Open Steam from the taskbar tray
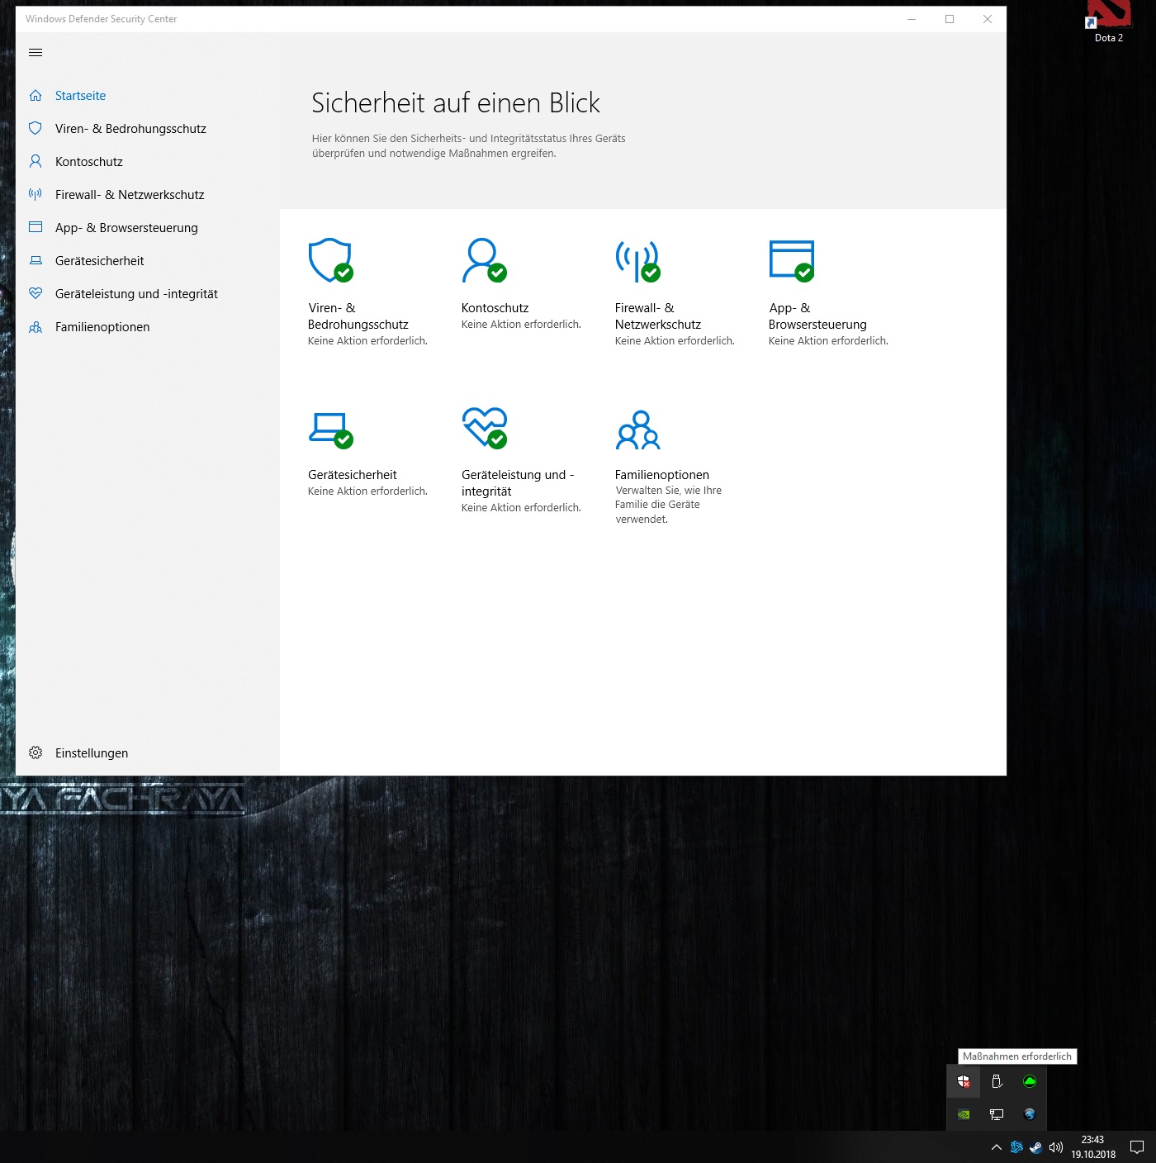 coord(1035,1147)
